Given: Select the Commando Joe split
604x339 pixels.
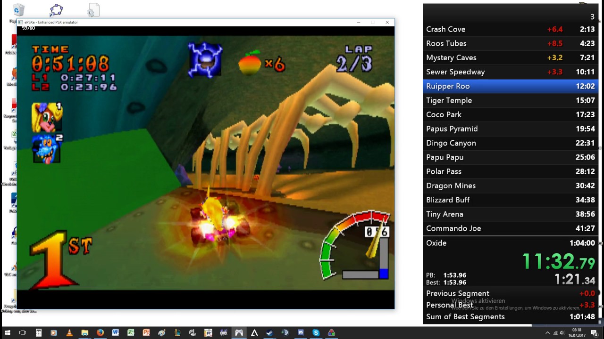Looking at the screenshot, I should click(510, 228).
